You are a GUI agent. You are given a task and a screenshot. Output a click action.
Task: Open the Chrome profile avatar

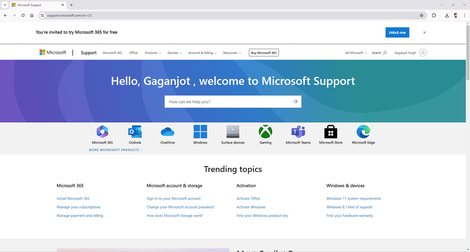click(456, 15)
